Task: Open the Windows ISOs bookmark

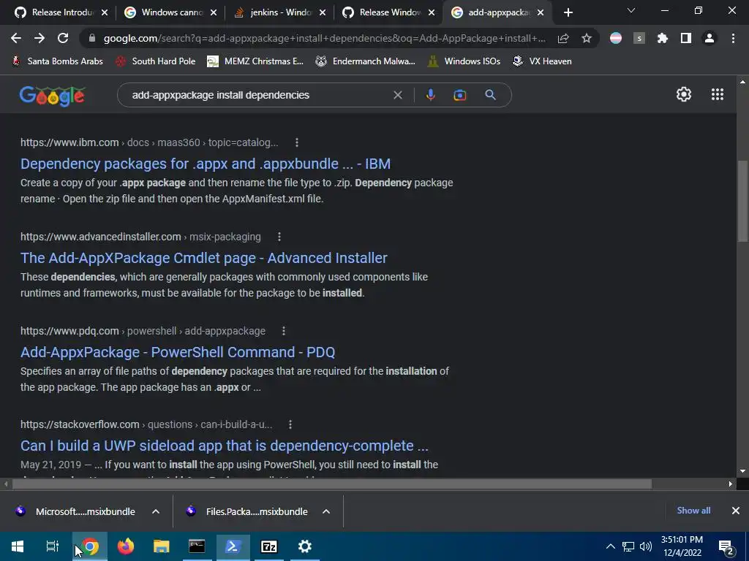Action: point(464,61)
